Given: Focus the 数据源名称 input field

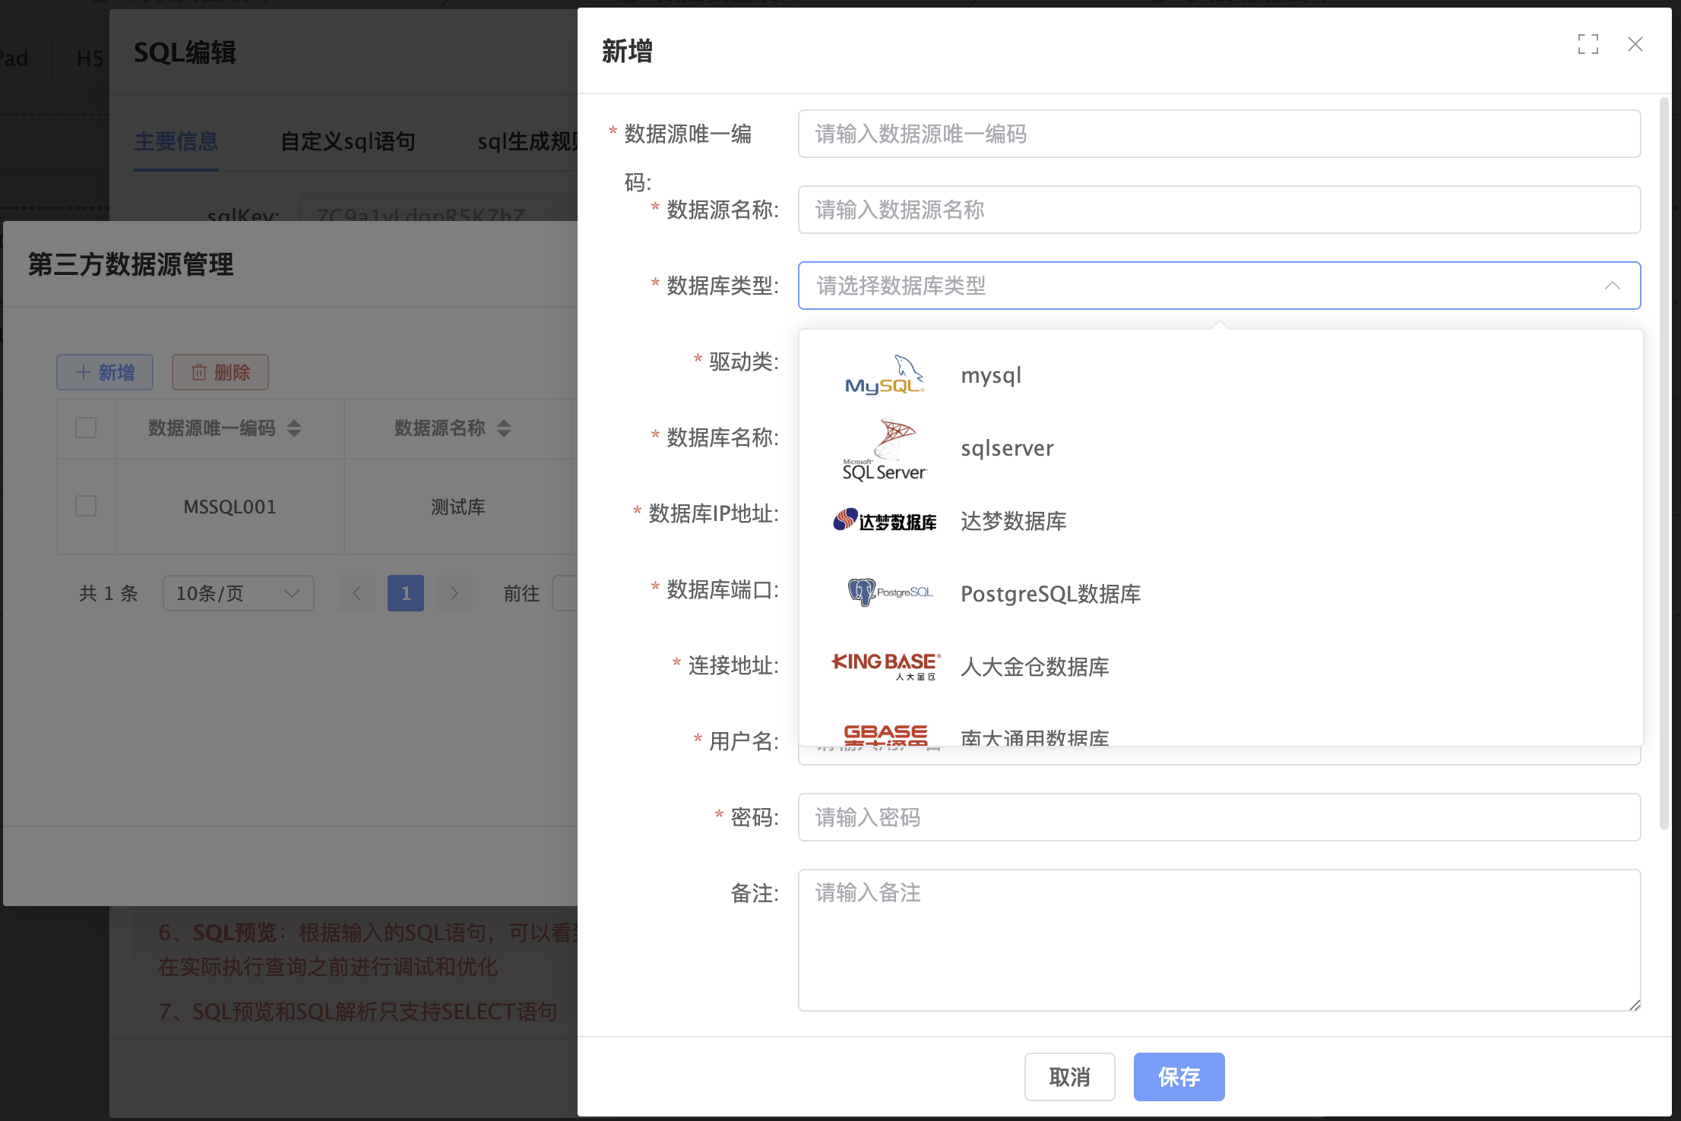Looking at the screenshot, I should click(x=1218, y=210).
